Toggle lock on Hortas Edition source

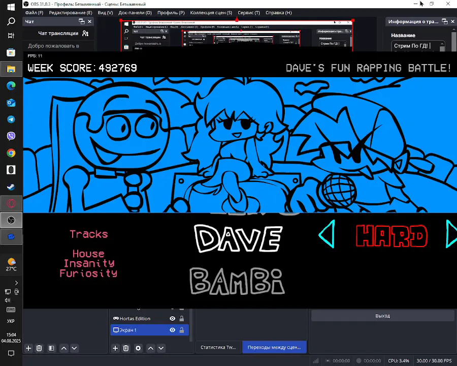click(x=182, y=318)
